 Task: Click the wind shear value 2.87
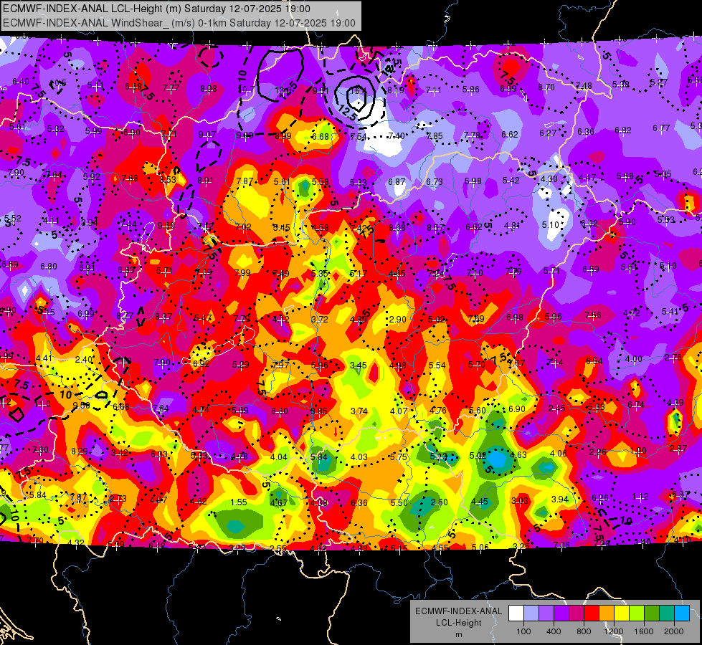pos(678,449)
